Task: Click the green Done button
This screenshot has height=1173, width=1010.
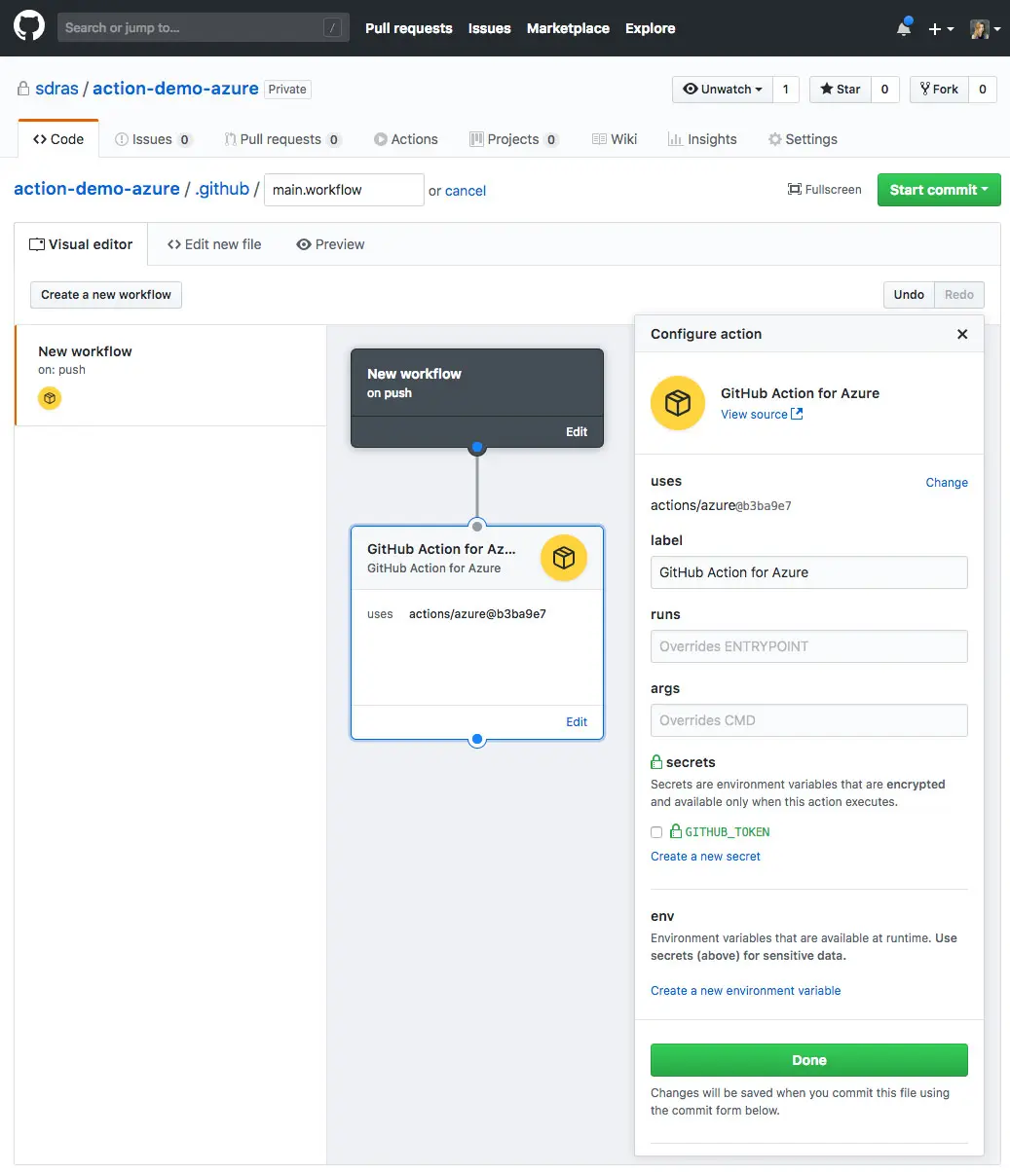Action: (809, 1060)
